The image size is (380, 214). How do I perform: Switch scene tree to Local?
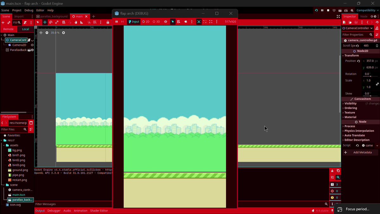(26, 29)
